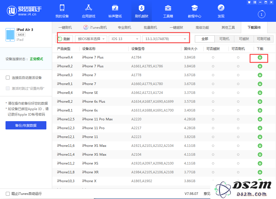
Task: Select 刷机越狱 shield icon
Action: [x=142, y=8]
